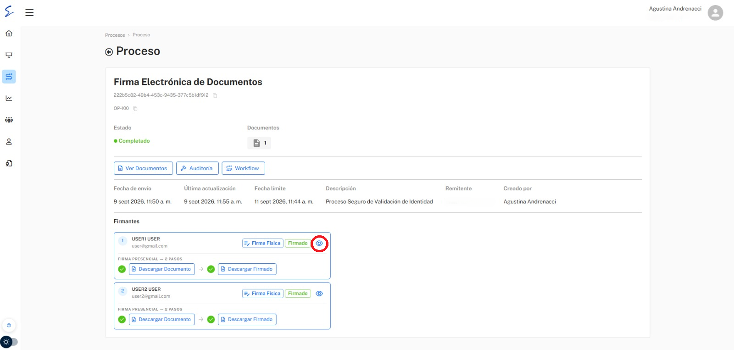Click the app logo in the corner
Viewport: 734px width, 350px height.
click(9, 11)
